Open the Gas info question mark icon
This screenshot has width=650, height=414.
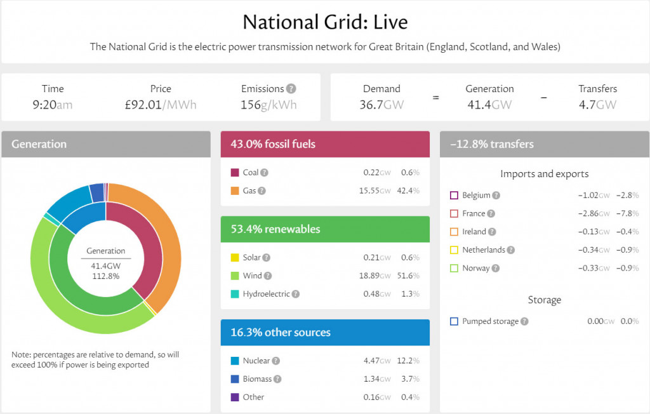tap(262, 191)
